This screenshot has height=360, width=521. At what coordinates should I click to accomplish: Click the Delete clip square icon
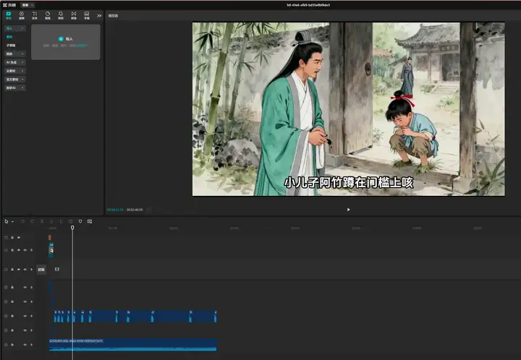click(x=70, y=221)
